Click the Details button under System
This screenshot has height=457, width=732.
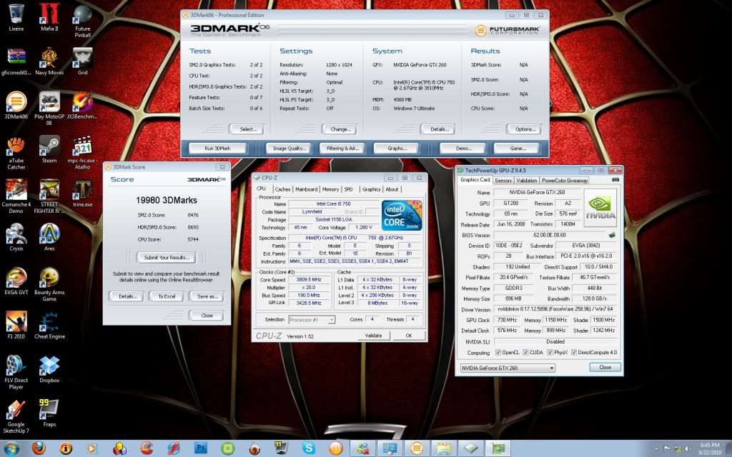coord(438,129)
